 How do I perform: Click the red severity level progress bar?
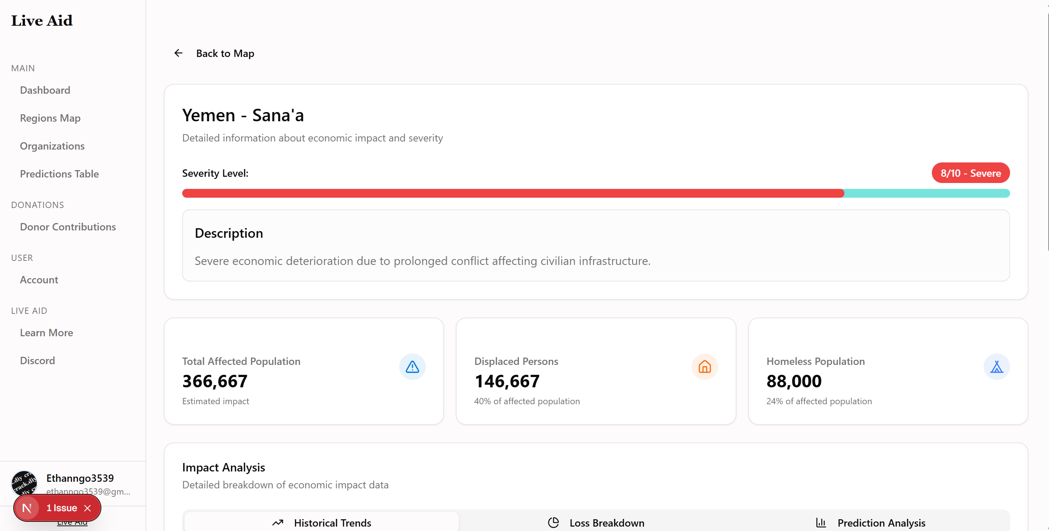[x=513, y=193]
